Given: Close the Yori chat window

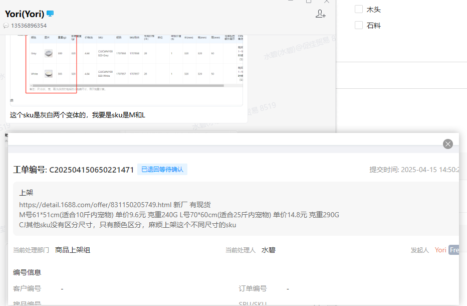Looking at the screenshot, I should (x=327, y=2).
